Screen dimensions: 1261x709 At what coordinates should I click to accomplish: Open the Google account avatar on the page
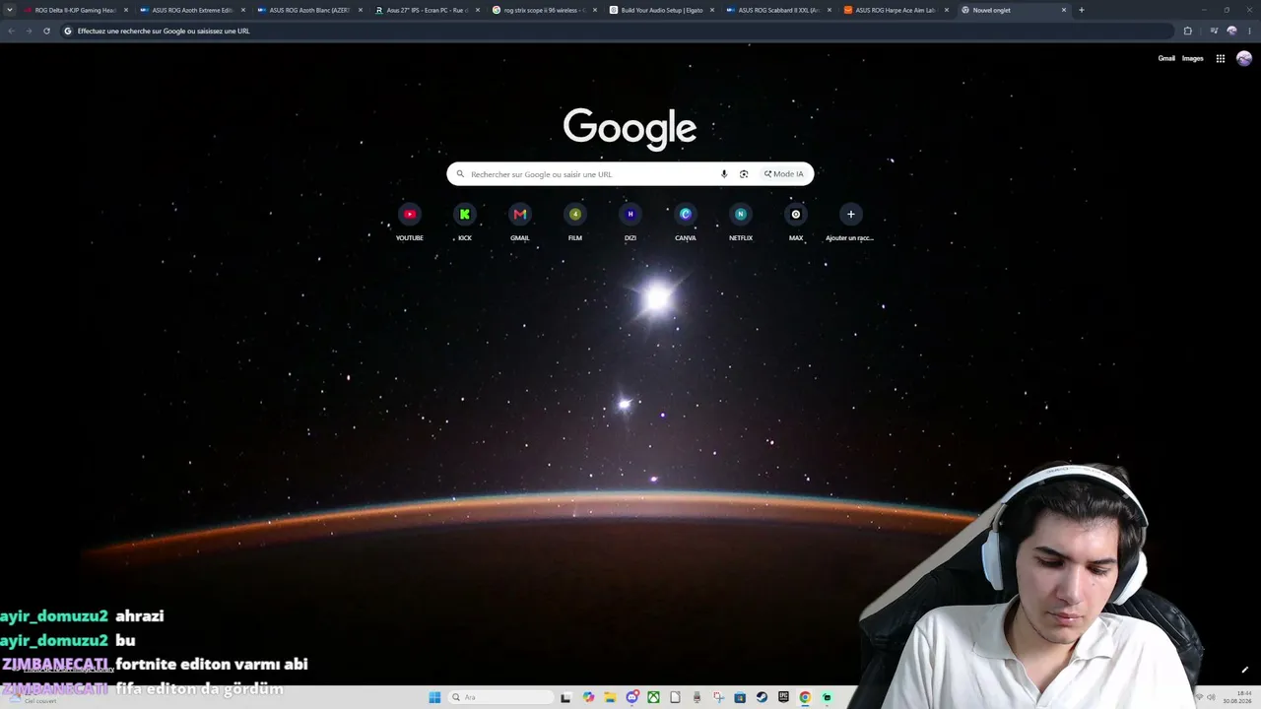tap(1244, 58)
